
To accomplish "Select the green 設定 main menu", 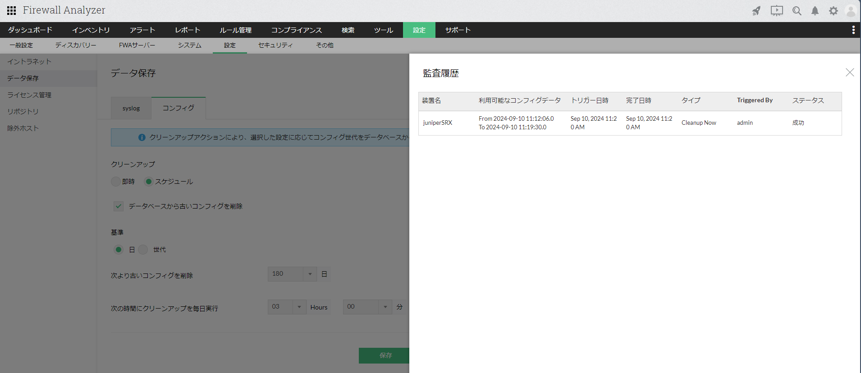I will pos(419,30).
